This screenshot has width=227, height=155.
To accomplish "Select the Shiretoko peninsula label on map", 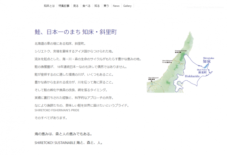I will [181, 51].
